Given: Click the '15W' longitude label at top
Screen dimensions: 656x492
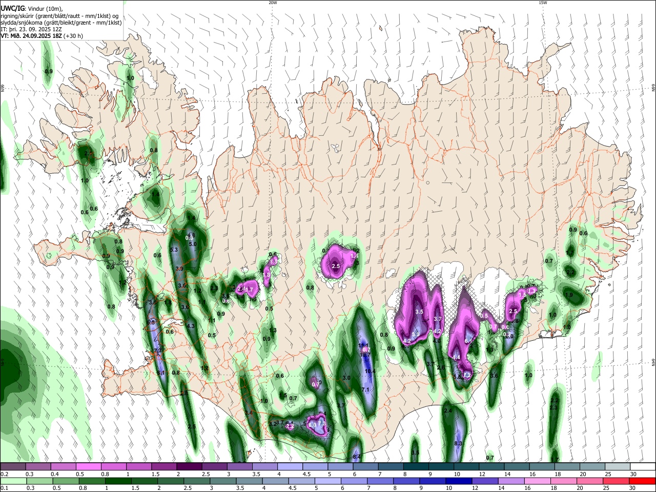Looking at the screenshot, I should click(x=543, y=3).
